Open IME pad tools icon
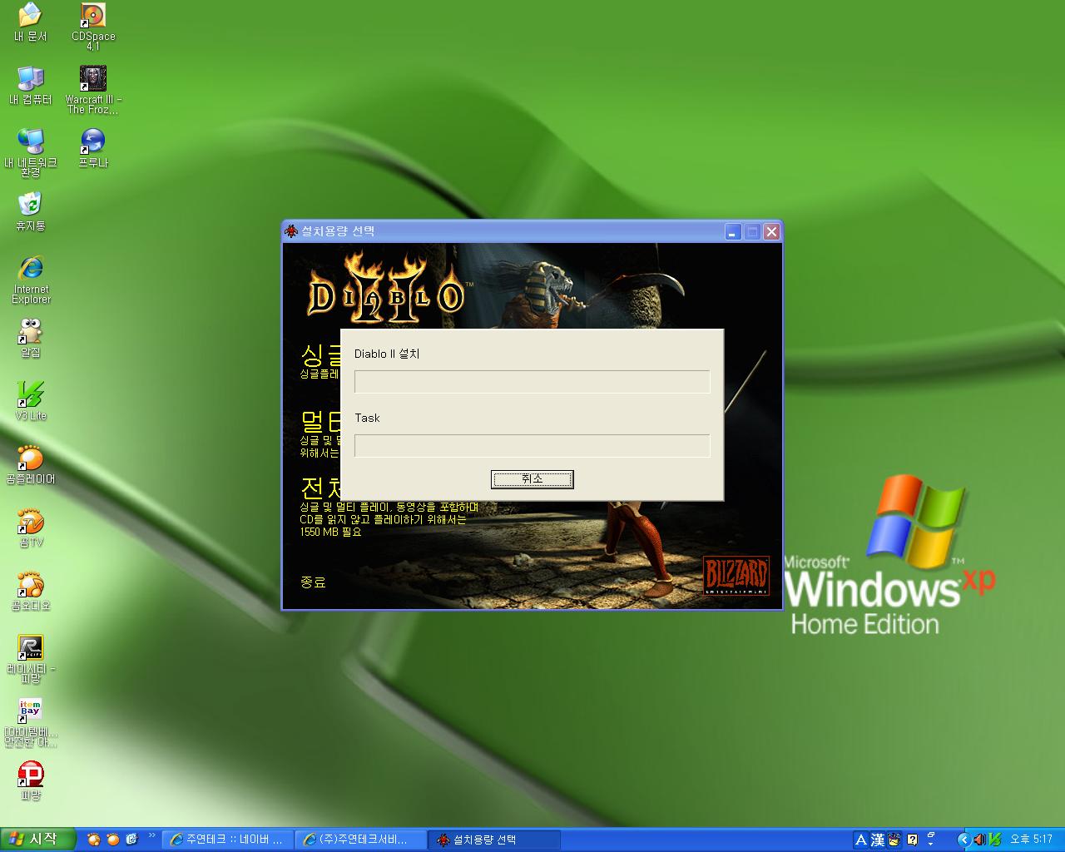1065x852 pixels. (894, 840)
